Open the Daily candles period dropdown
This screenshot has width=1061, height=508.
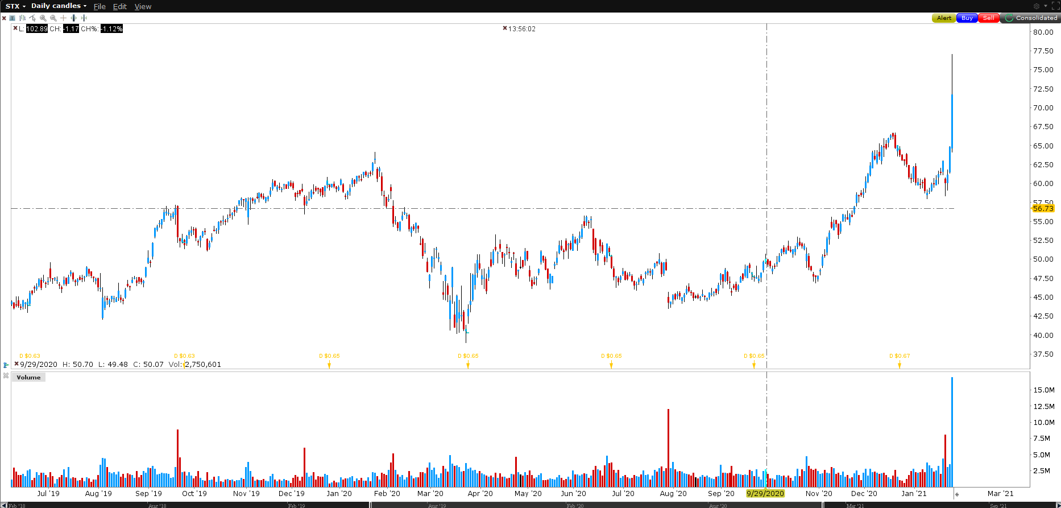pyautogui.click(x=59, y=6)
